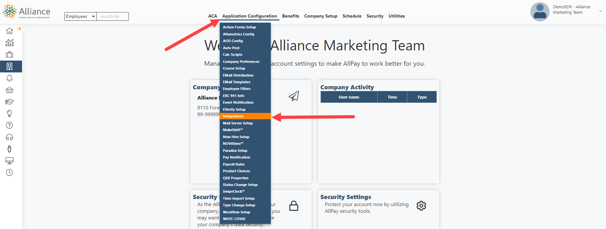
Task: Open the Utilities menu
Action: [397, 16]
